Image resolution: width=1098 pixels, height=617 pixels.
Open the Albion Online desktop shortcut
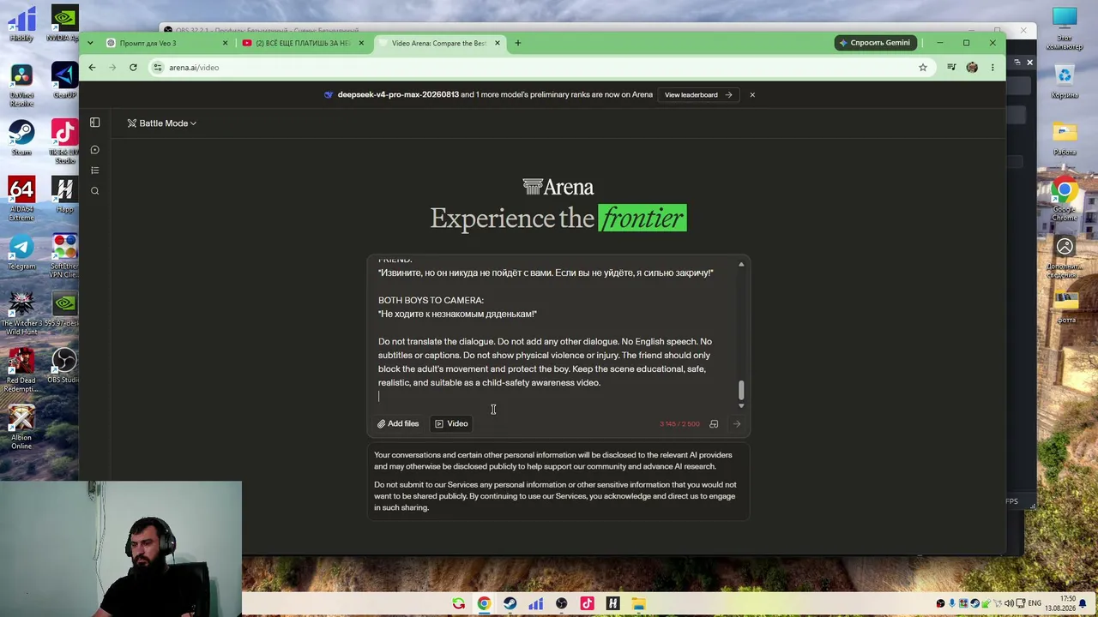pos(21,428)
